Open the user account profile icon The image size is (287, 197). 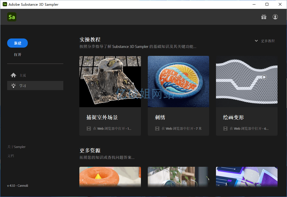pos(275,17)
